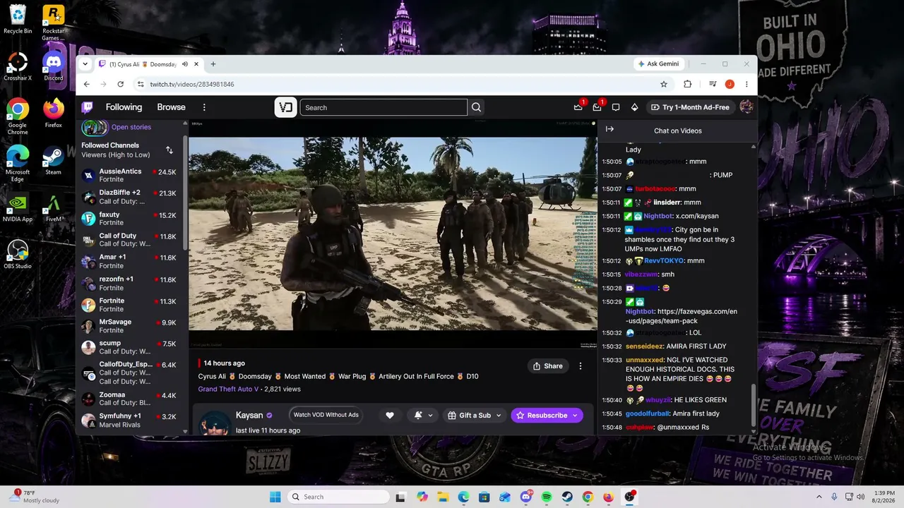Switch to the Following tab

[x=124, y=107]
